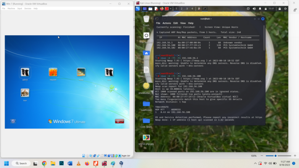Click lock screen padlock in Kali panel
This screenshot has width=299, height=168.
pos(280,8)
